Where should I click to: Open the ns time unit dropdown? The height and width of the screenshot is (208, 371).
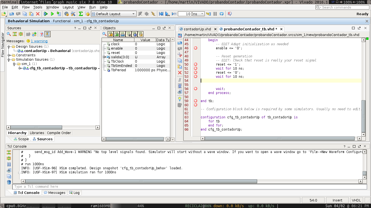pos(198,14)
